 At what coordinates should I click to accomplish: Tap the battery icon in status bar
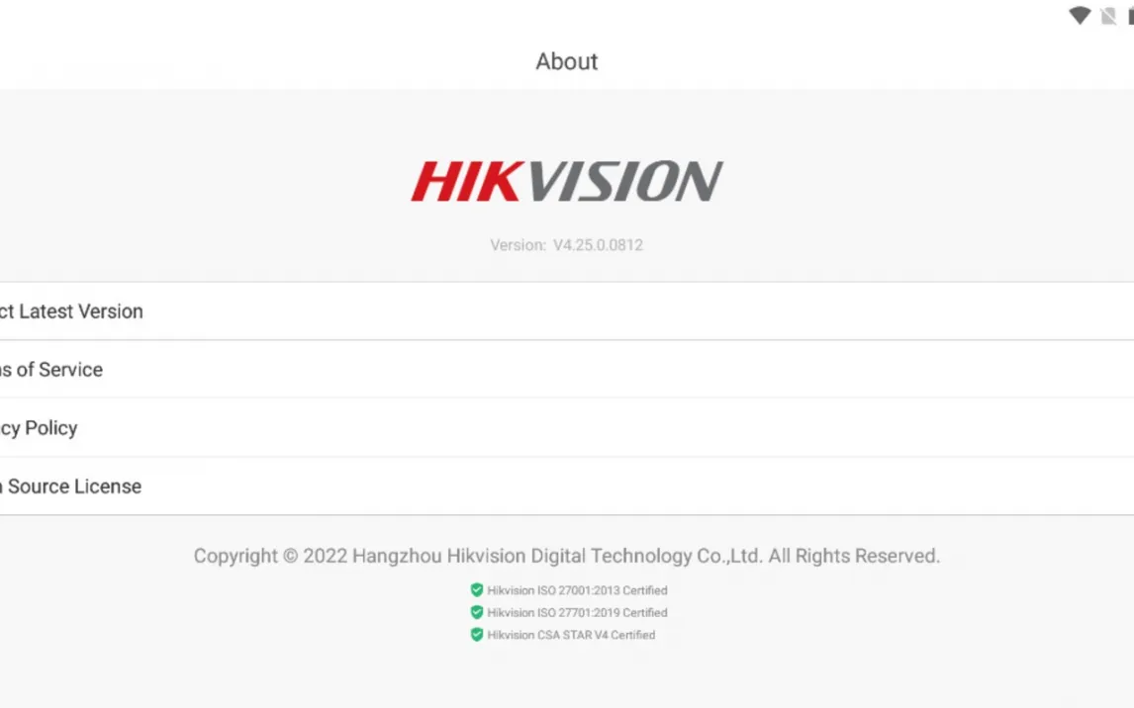click(x=1129, y=16)
